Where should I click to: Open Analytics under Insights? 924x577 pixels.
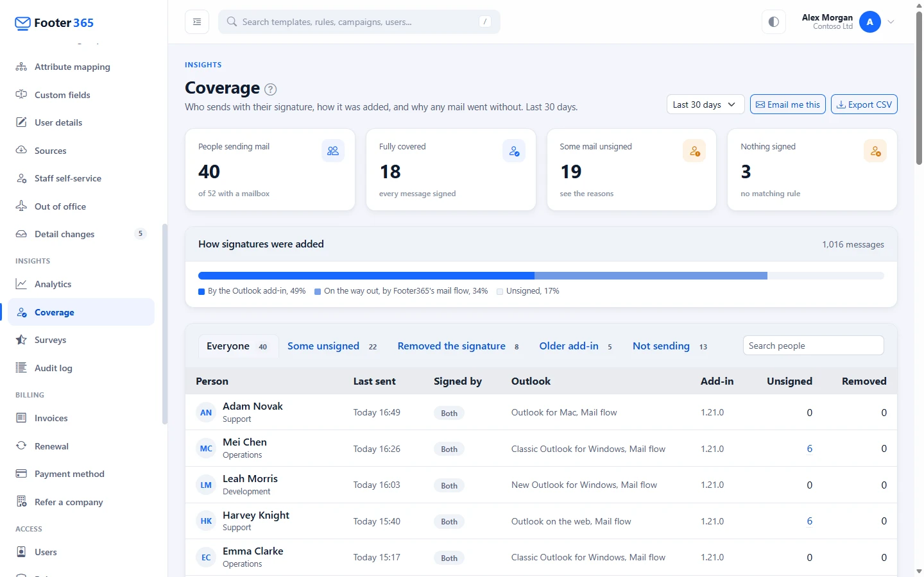click(81, 284)
